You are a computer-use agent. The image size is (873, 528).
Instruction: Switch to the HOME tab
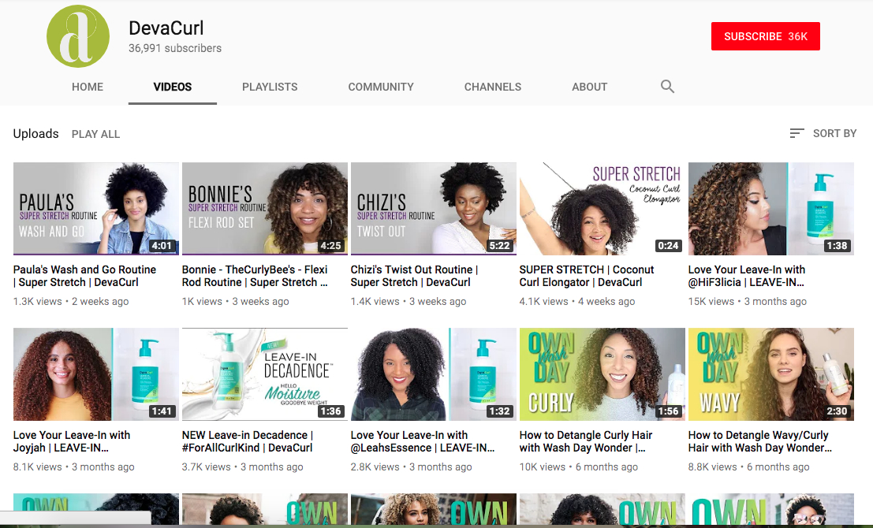(x=88, y=87)
